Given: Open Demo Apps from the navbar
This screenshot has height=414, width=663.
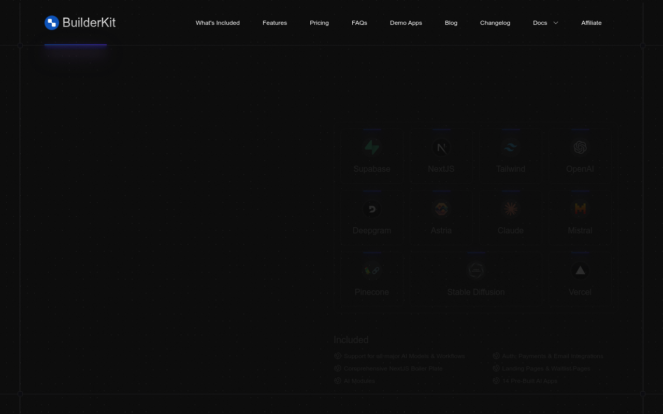Looking at the screenshot, I should tap(406, 23).
